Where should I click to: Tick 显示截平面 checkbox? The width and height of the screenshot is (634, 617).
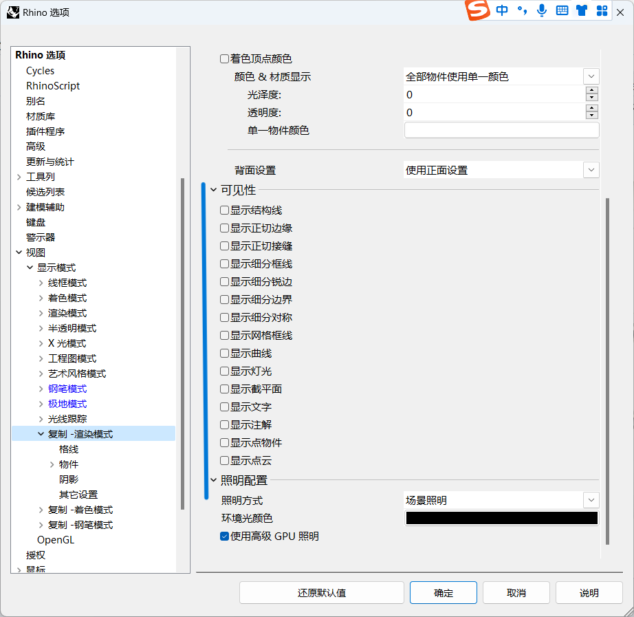point(224,389)
